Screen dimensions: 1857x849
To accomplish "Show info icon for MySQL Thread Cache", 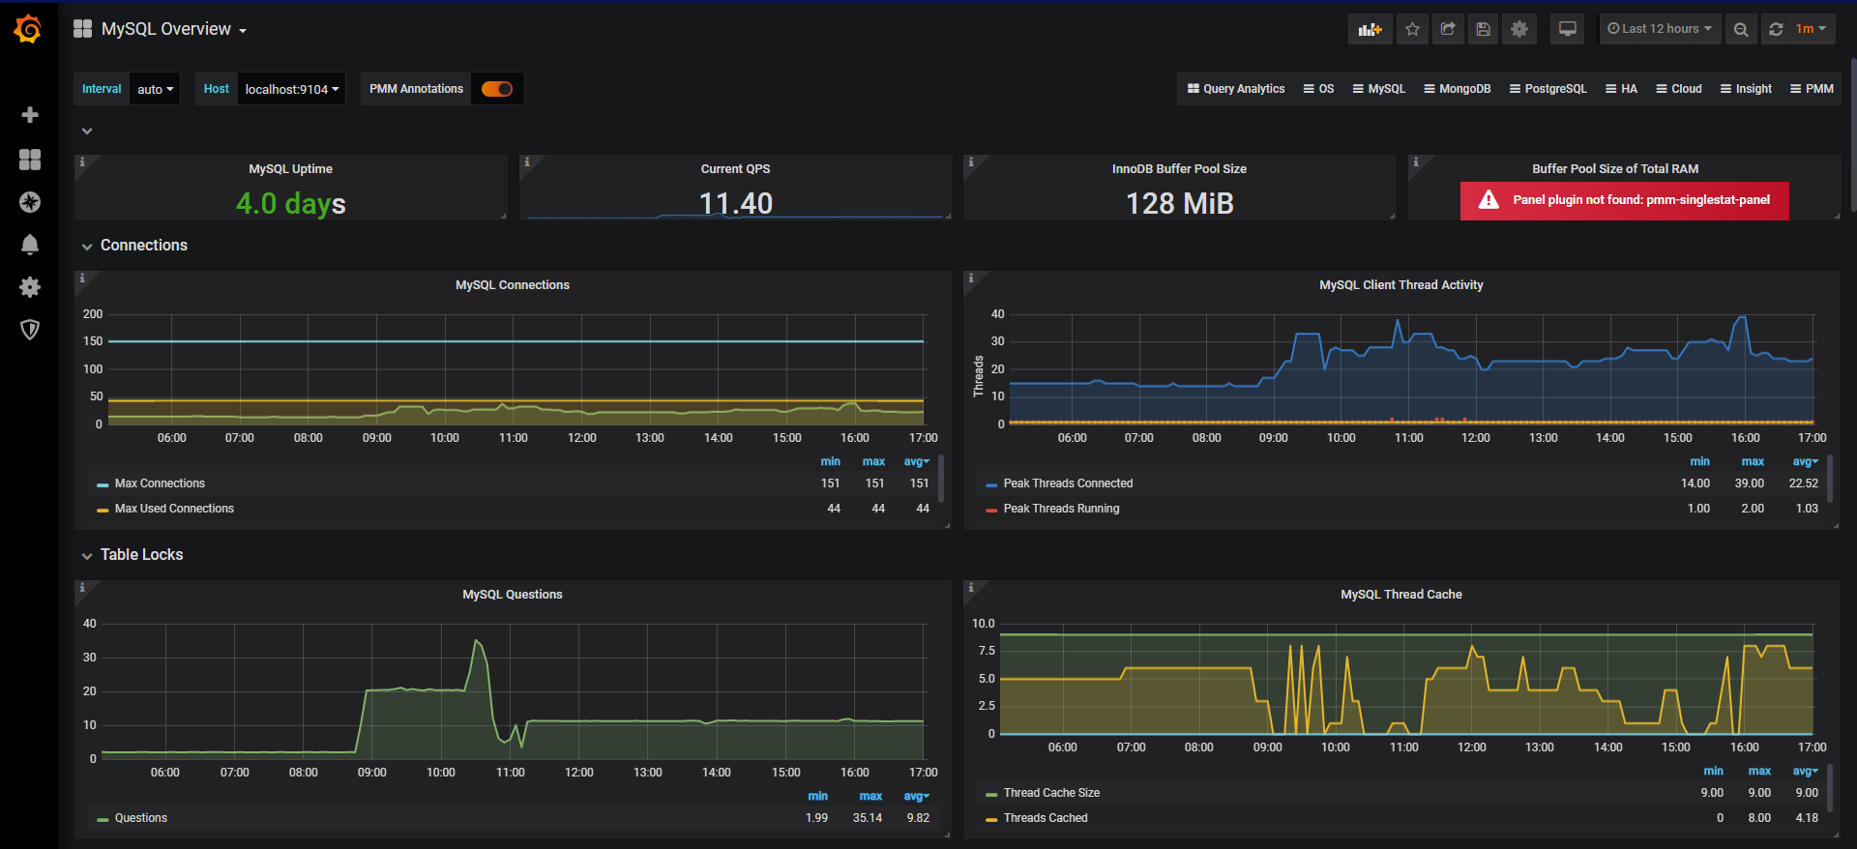I will [x=971, y=588].
